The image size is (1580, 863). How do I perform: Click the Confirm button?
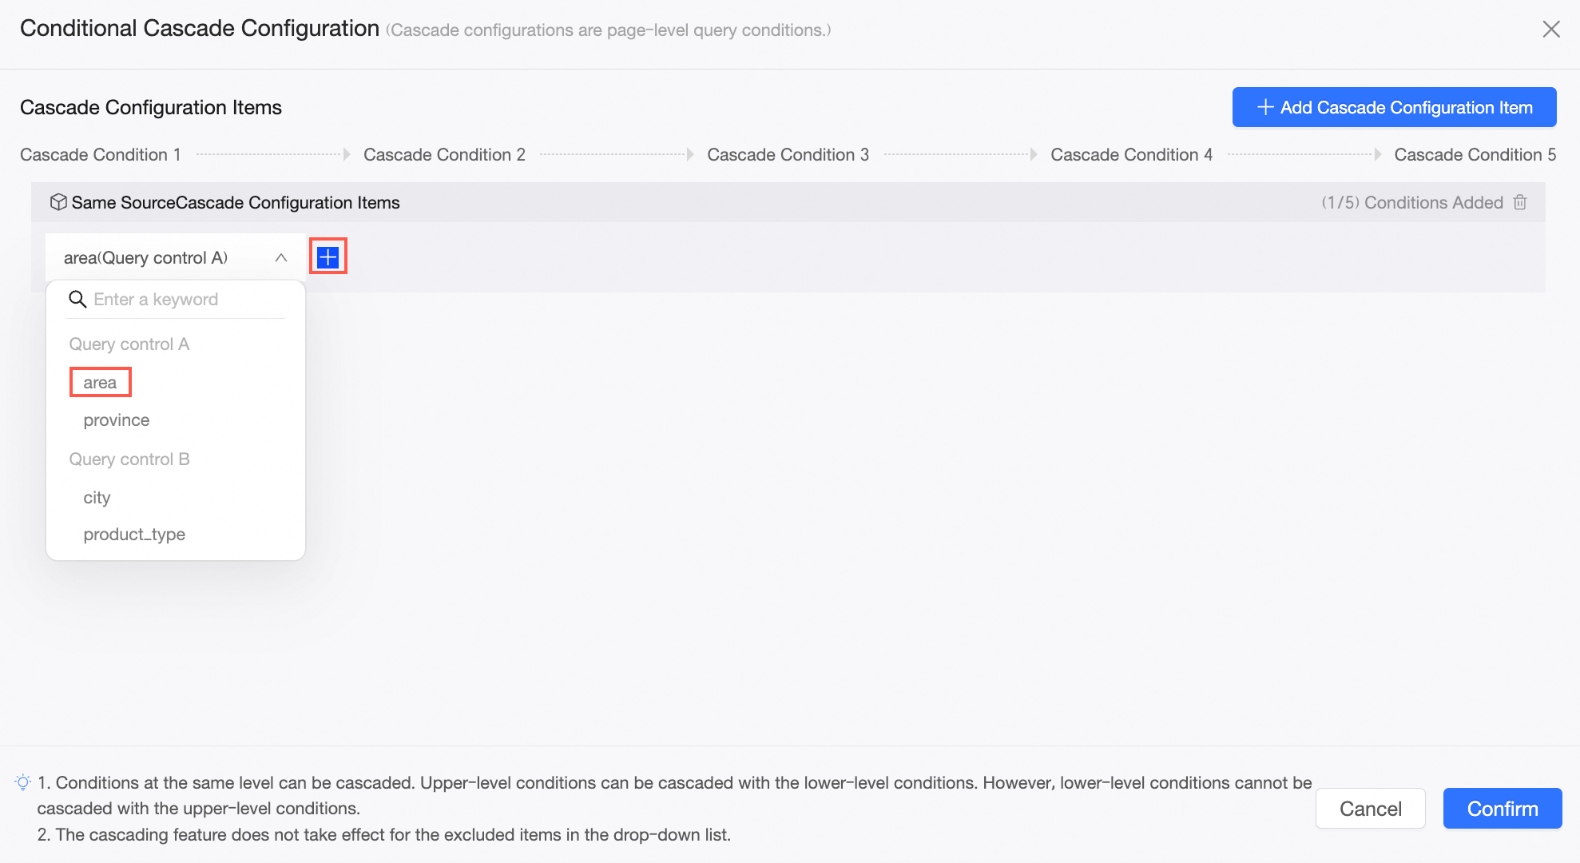coord(1503,809)
